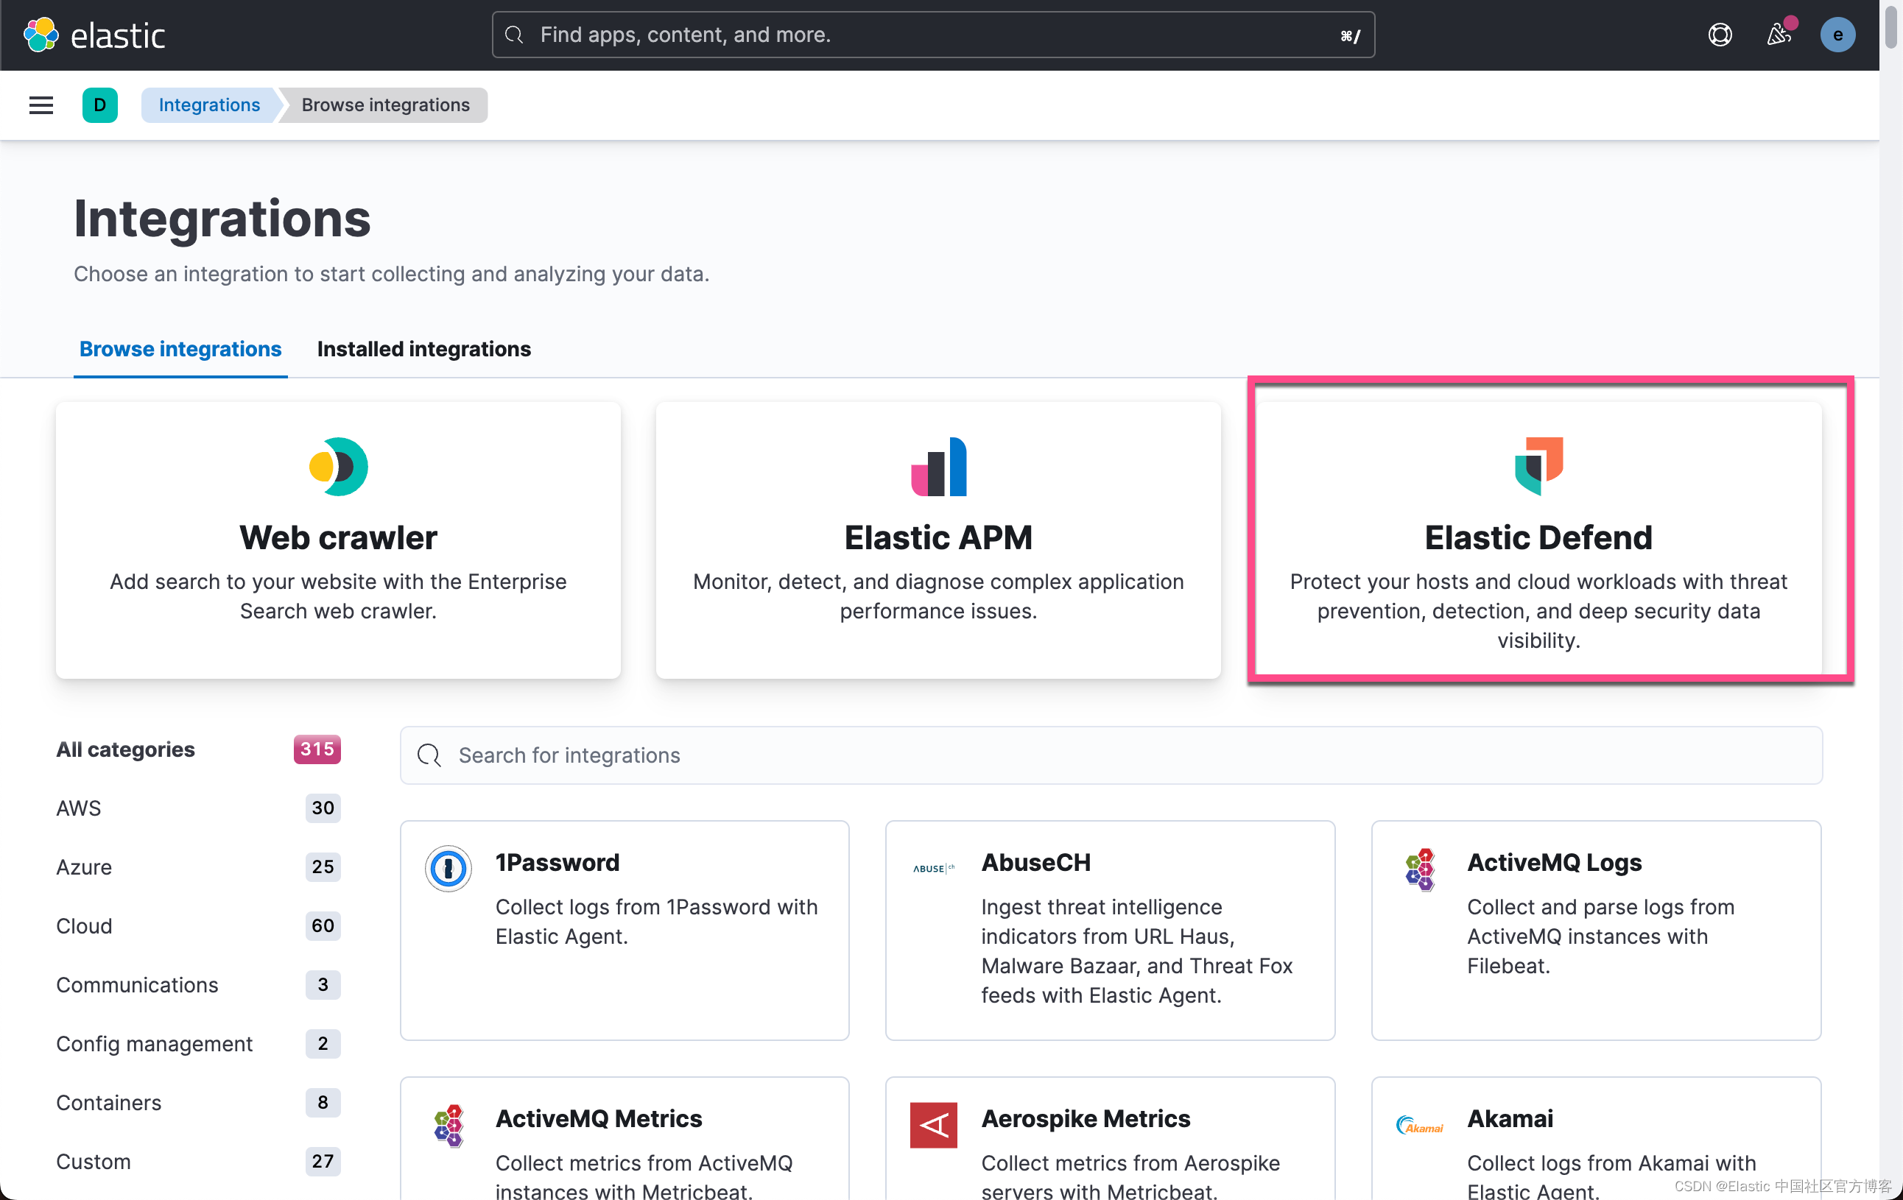The image size is (1903, 1200).
Task: Click the AWS count badge 30
Action: [x=323, y=808]
